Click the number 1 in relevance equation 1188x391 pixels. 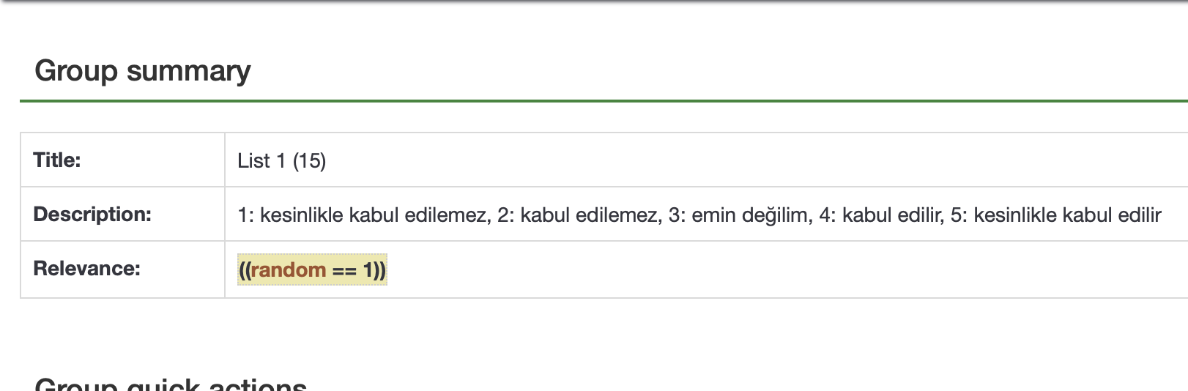(368, 270)
